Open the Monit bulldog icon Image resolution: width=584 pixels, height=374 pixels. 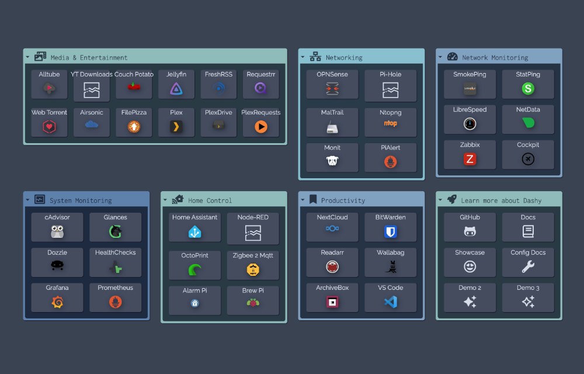tap(332, 161)
